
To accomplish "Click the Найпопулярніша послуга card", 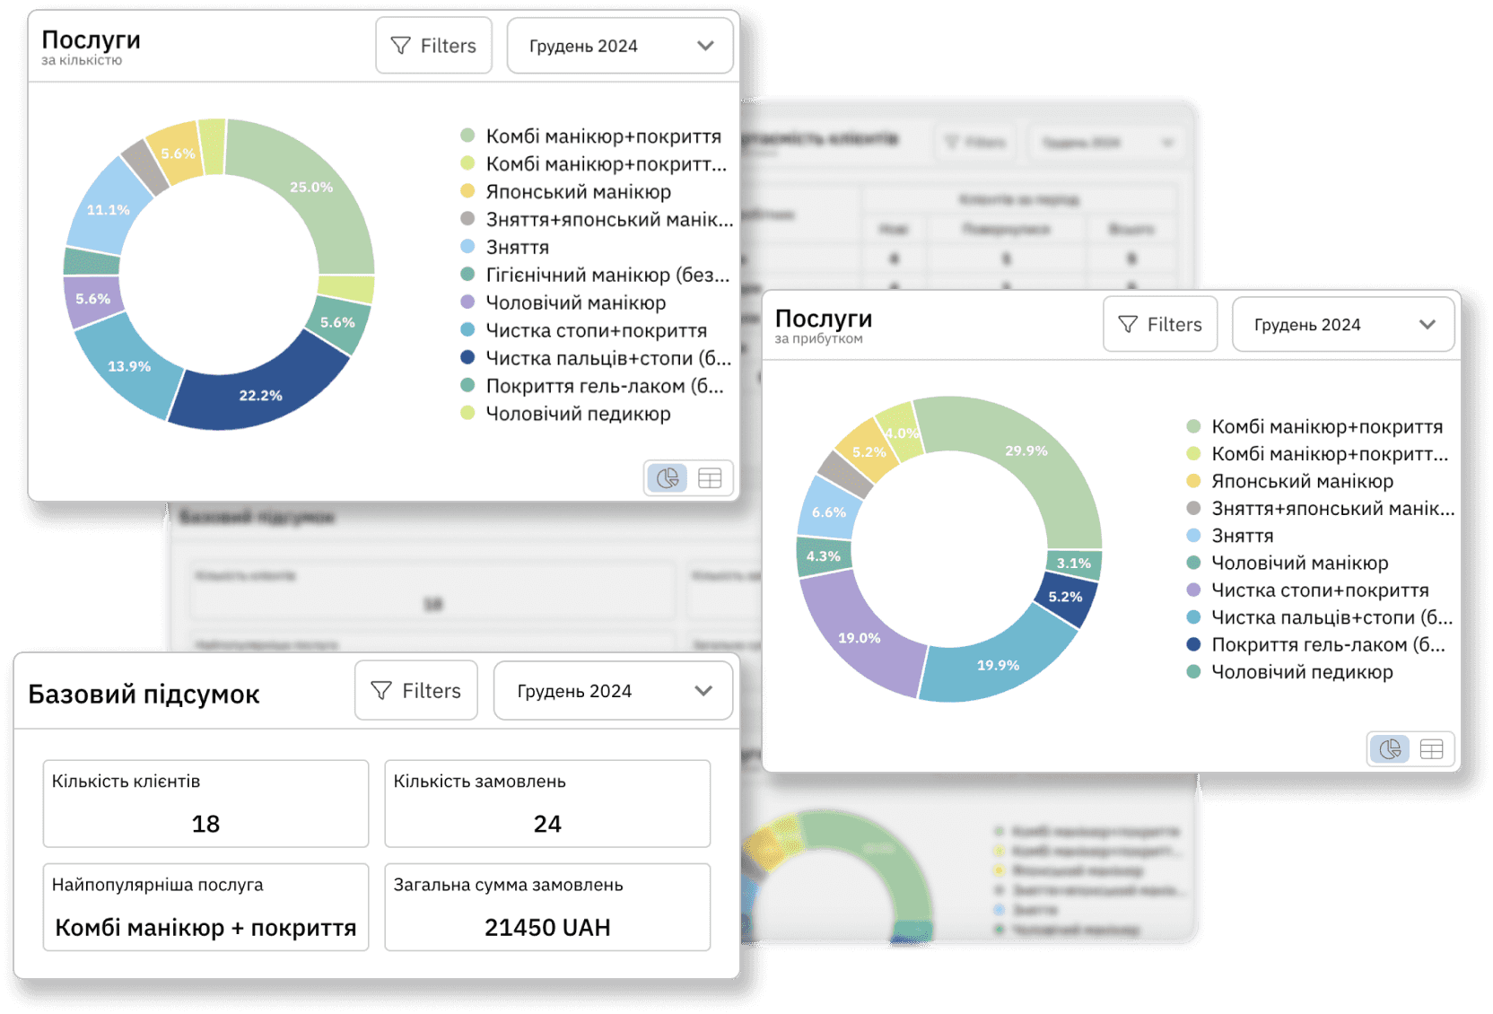I will pos(205,907).
